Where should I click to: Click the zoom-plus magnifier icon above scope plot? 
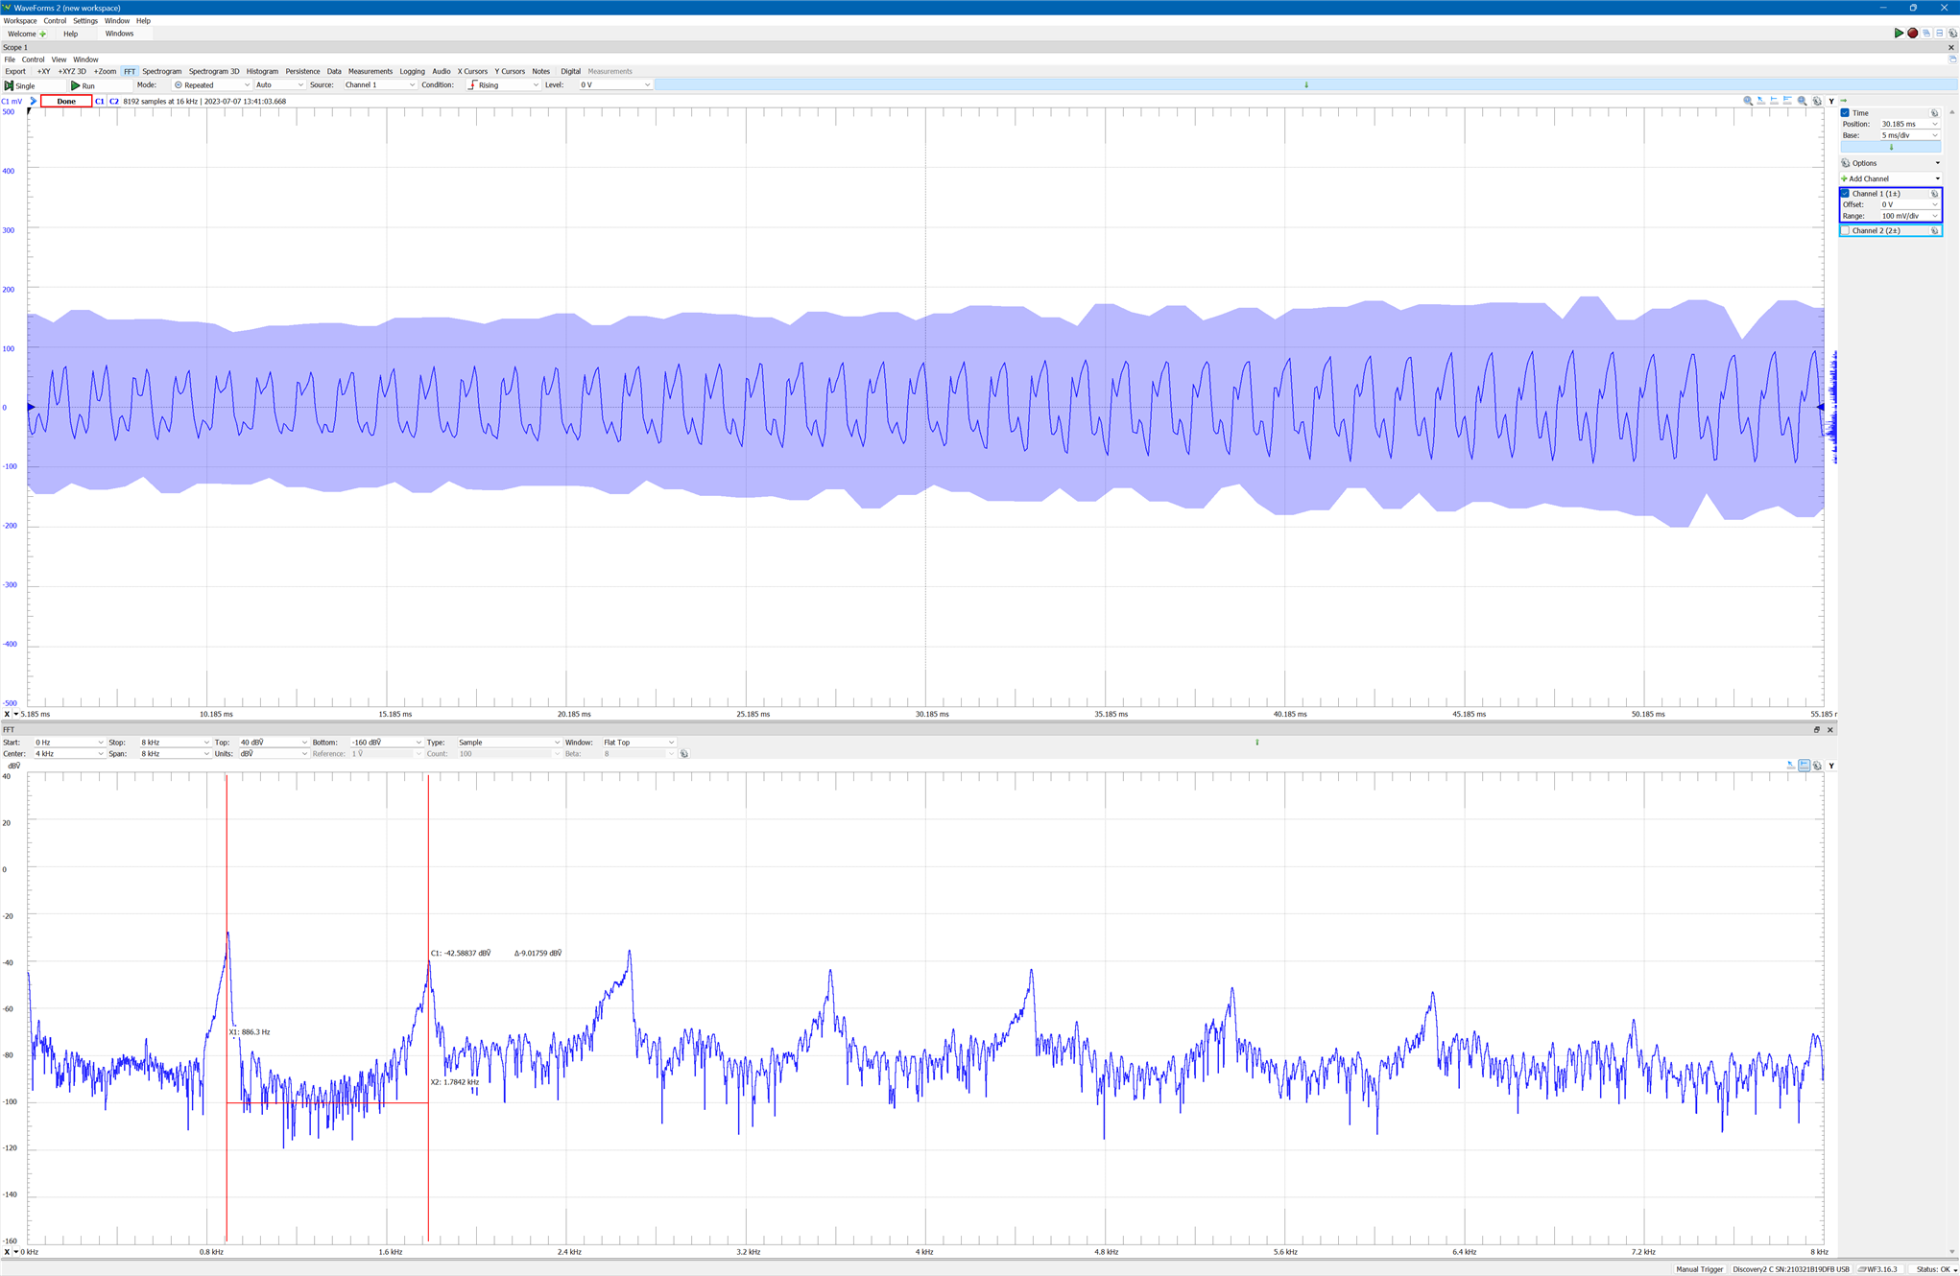click(1803, 101)
